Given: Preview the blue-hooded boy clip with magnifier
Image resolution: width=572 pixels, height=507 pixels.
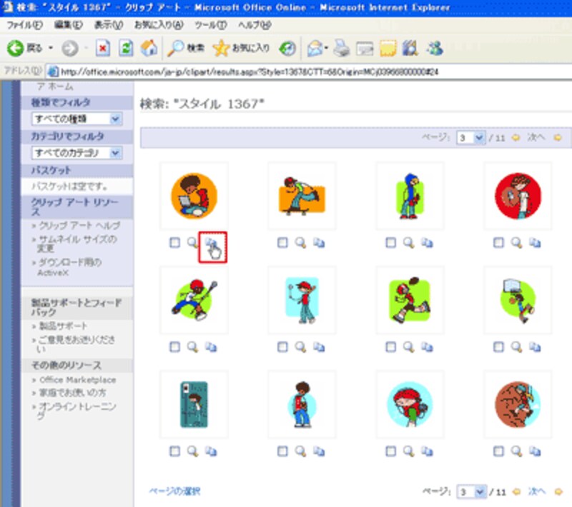Looking at the screenshot, I should pos(408,243).
